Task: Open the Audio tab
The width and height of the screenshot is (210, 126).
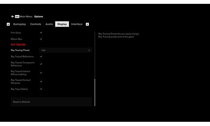Action: tap(49, 24)
